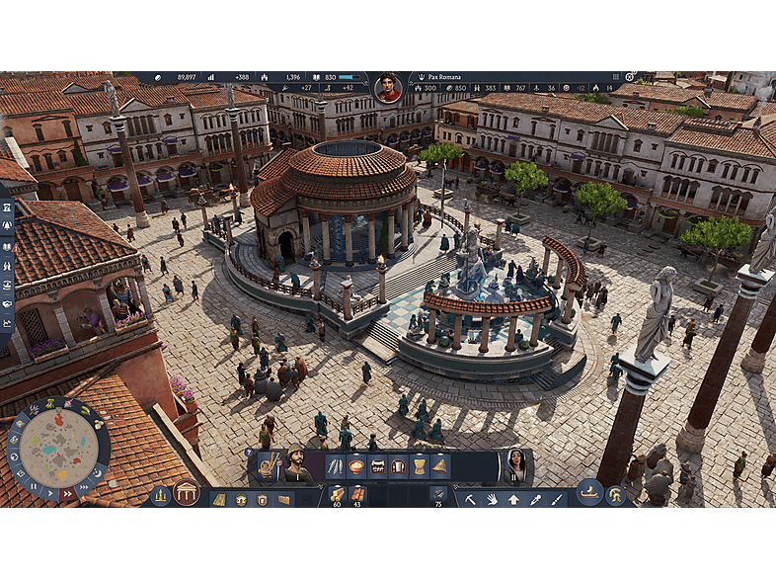Click the help question mark button
Viewport: 776px width, 580px height.
pyautogui.click(x=249, y=453)
